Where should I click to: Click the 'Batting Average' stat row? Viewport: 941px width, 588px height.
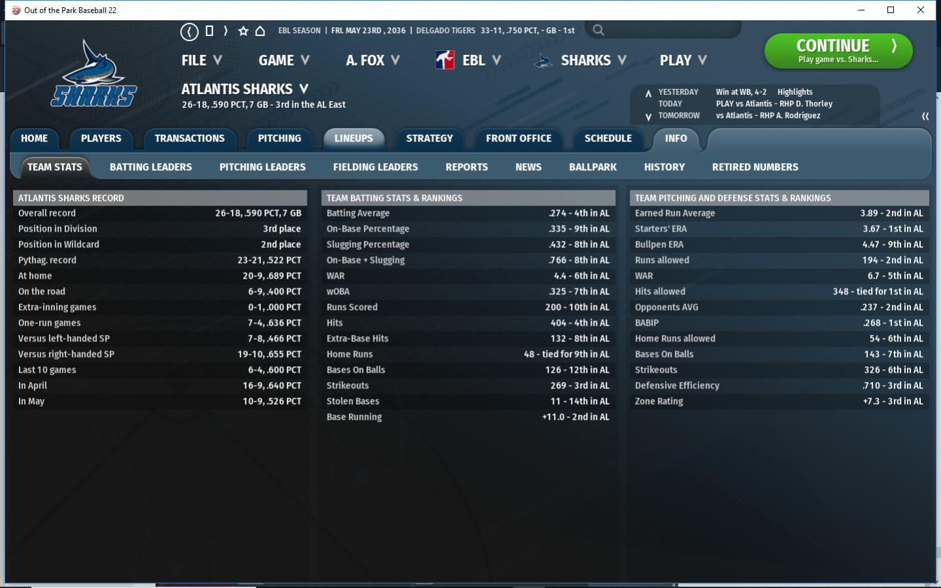pos(468,213)
